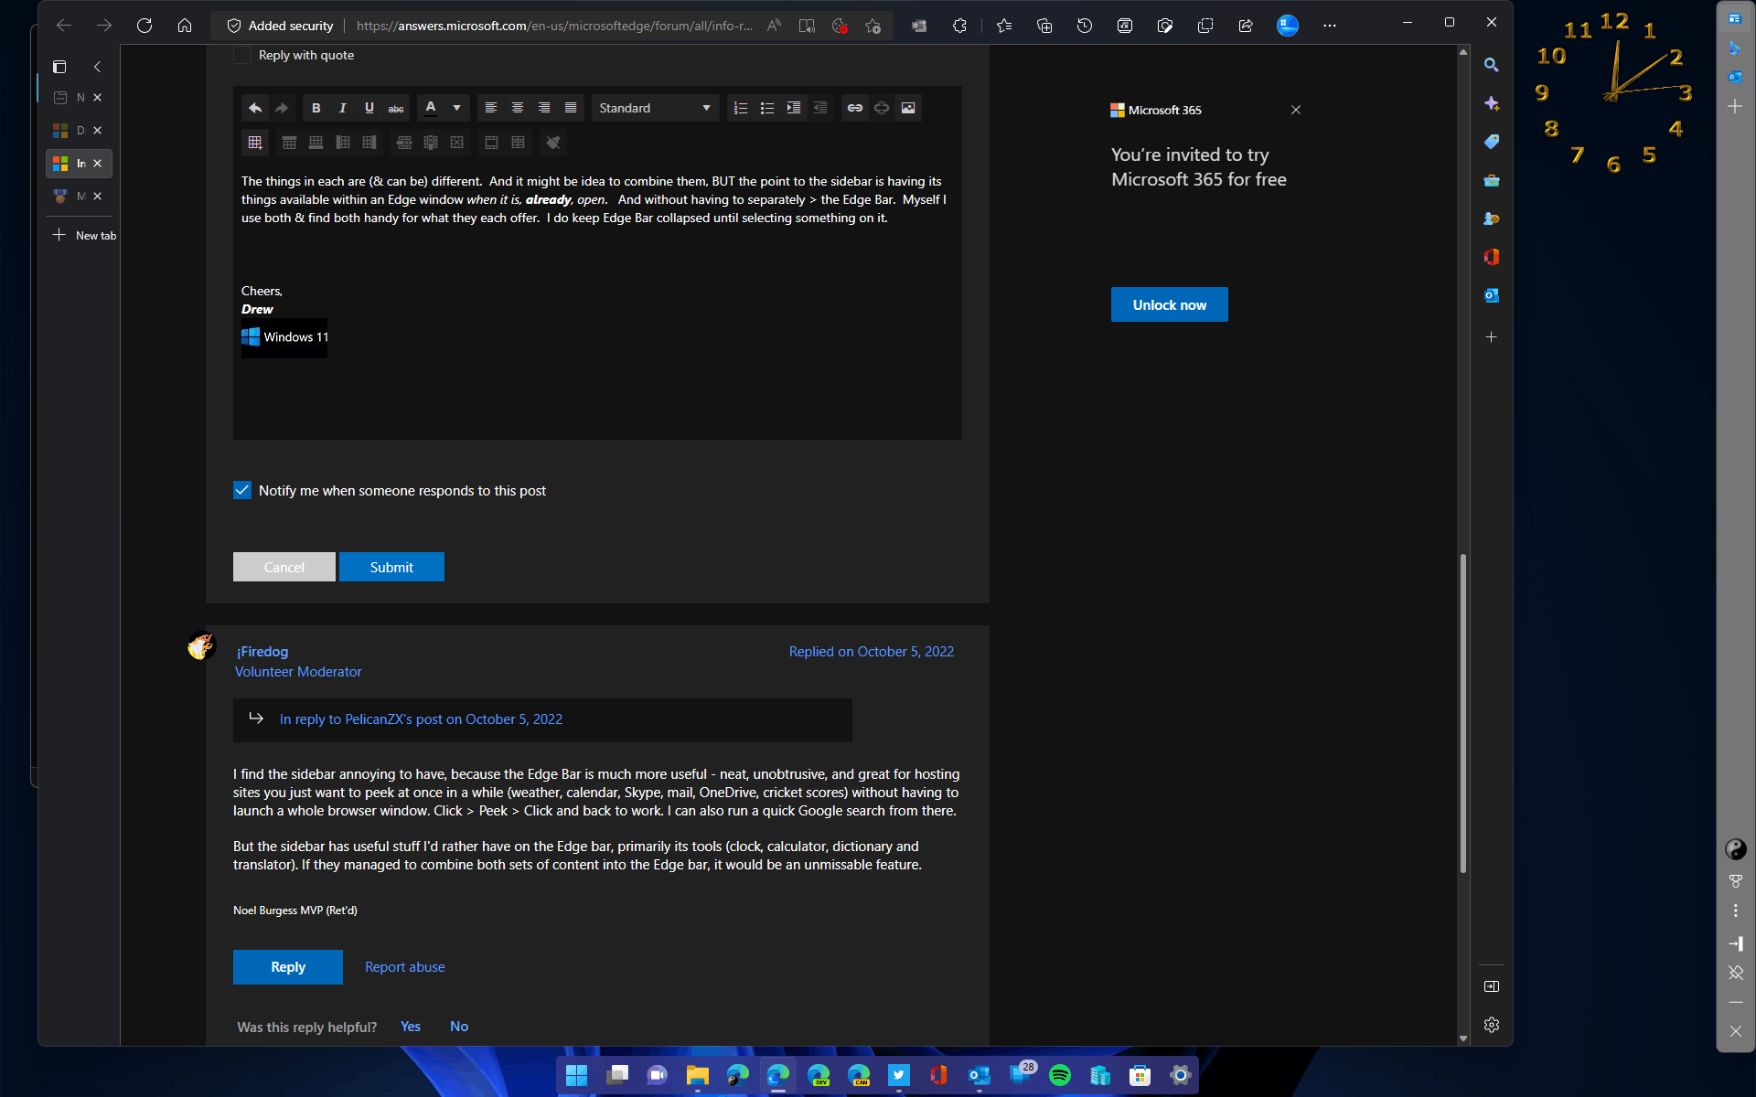The height and width of the screenshot is (1097, 1756).
Task: Apply italic formatting in editor
Action: tap(343, 108)
